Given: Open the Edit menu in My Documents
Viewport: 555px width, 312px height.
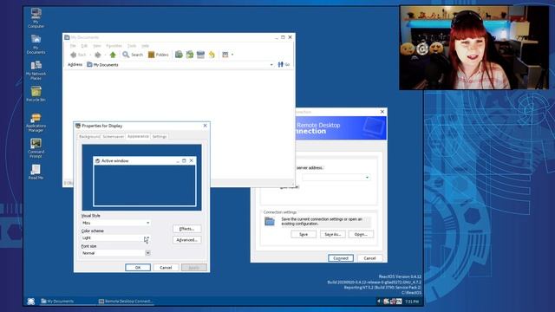Looking at the screenshot, I should click(84, 46).
